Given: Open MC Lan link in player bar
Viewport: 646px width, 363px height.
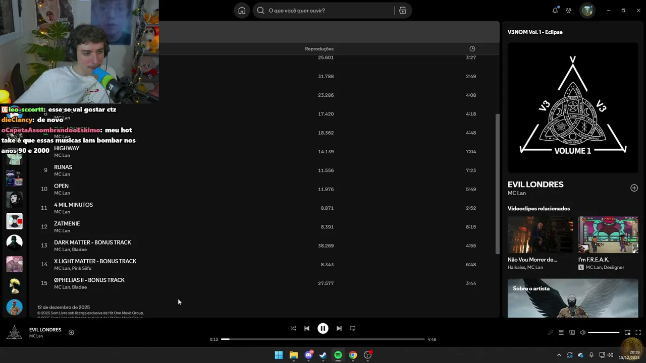Looking at the screenshot, I should [36, 336].
